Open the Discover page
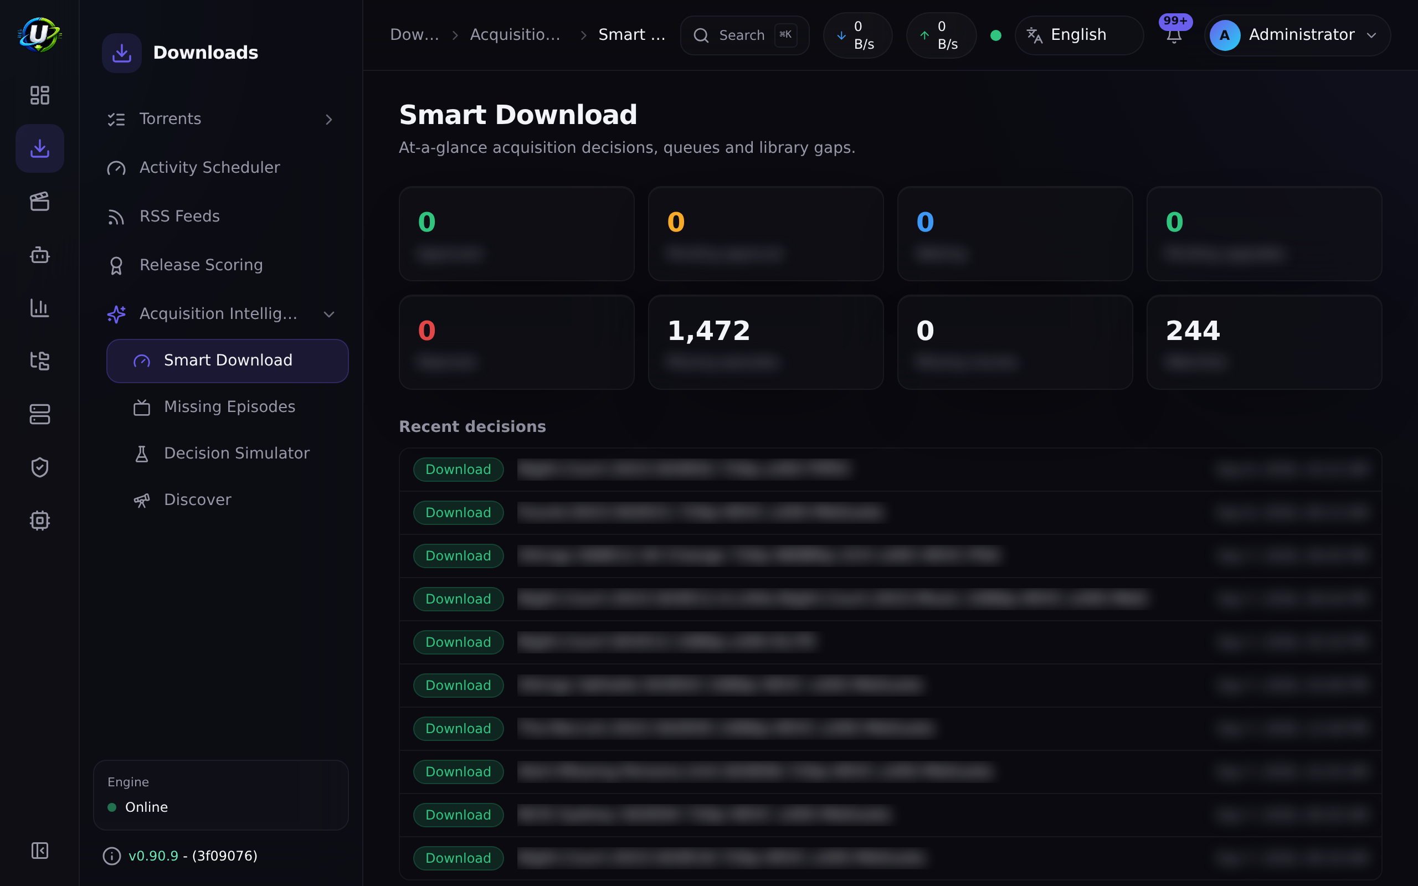This screenshot has height=886, width=1418. tap(227, 500)
